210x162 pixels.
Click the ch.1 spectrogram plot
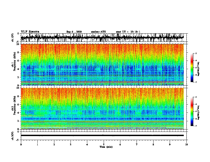(102, 65)
